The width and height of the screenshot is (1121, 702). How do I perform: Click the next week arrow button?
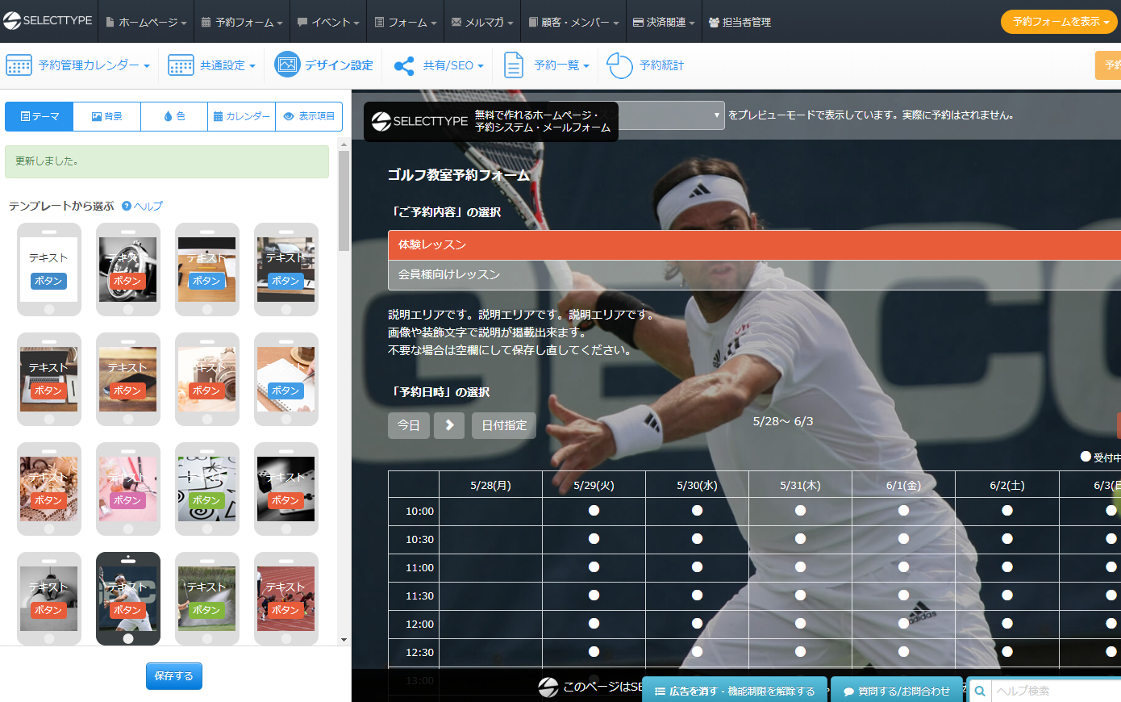pyautogui.click(x=449, y=425)
